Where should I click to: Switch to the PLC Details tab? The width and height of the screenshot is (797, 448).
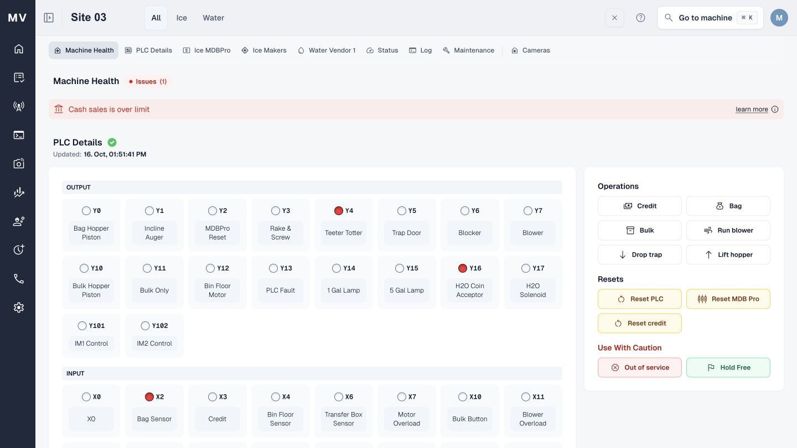(148, 50)
